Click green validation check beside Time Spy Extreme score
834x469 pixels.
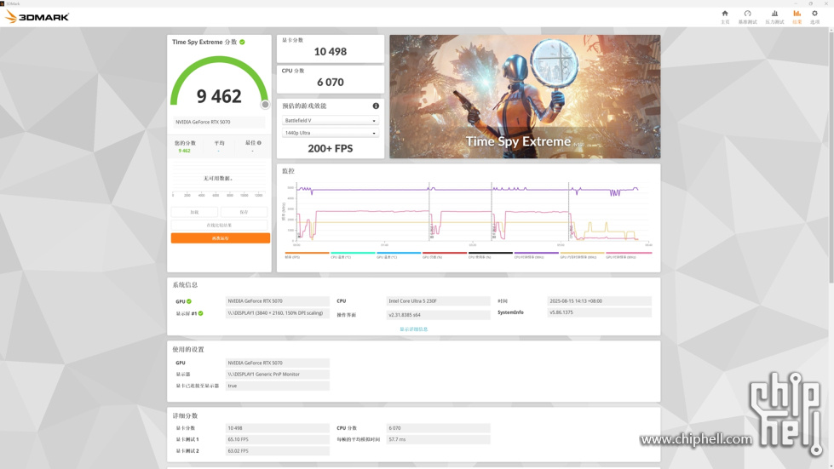coord(242,42)
